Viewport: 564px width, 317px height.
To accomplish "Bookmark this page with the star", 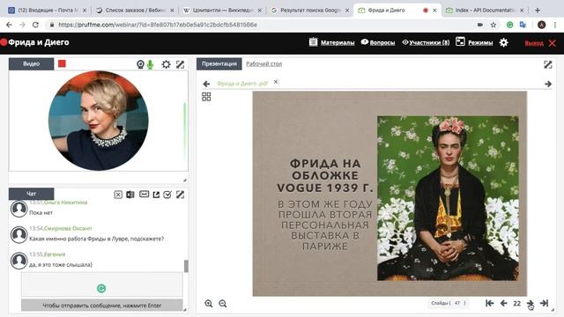I will (x=493, y=25).
